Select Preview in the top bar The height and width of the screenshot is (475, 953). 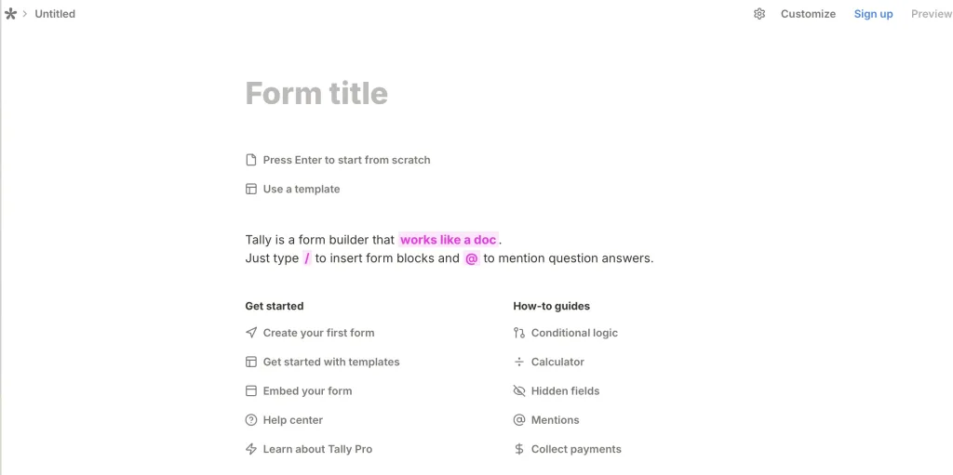(x=932, y=14)
